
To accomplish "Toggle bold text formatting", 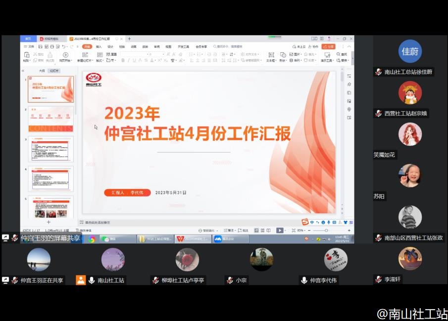I will pos(122,60).
